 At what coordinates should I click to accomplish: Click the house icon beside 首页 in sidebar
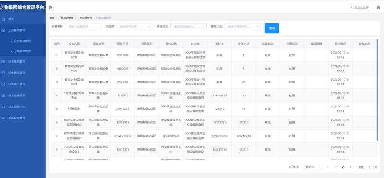click(x=3, y=19)
